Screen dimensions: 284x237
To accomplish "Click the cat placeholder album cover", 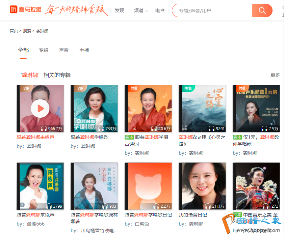I will click(x=148, y=186).
